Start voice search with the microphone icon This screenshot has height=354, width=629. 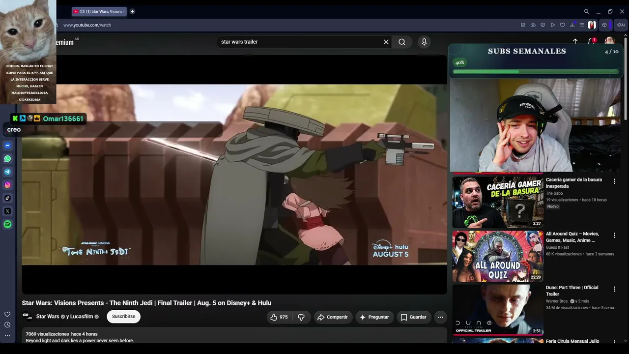click(x=424, y=42)
